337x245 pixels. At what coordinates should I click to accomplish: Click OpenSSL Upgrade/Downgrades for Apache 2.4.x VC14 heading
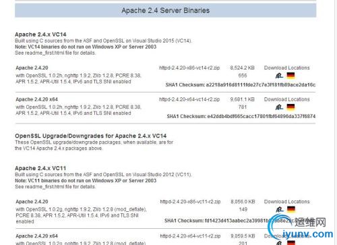click(91, 136)
